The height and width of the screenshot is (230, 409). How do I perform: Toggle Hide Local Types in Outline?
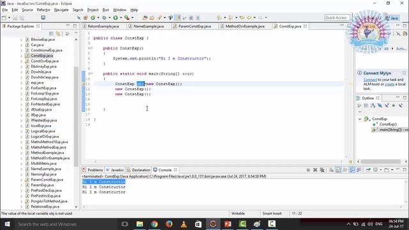[x=401, y=105]
